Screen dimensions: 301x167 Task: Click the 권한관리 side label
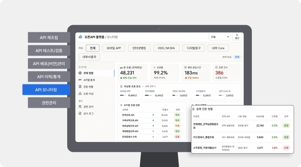point(49,103)
